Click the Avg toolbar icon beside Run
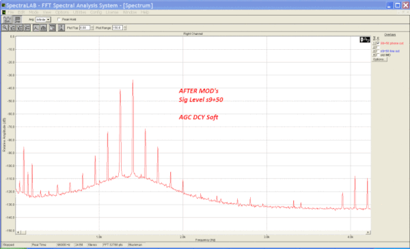Viewport: 410px width, 249px height. [x=18, y=19]
